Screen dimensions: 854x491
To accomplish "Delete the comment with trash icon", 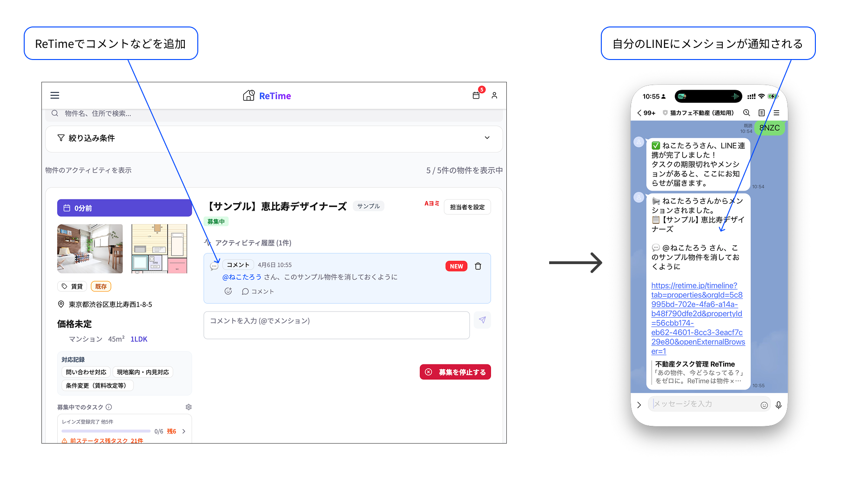I will [x=478, y=266].
